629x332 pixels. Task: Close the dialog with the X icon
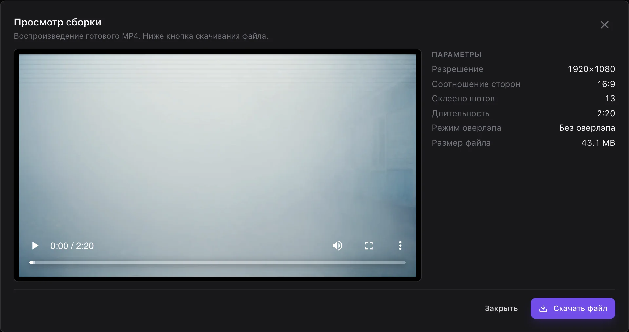(x=604, y=25)
